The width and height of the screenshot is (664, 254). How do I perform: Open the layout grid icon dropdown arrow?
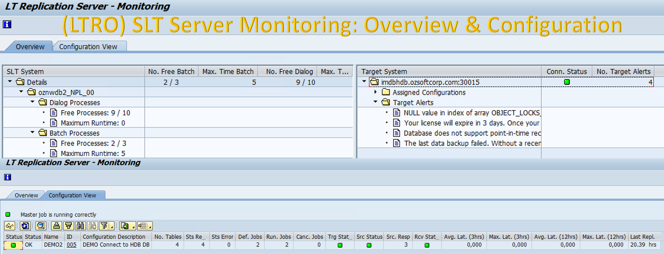tap(150, 227)
